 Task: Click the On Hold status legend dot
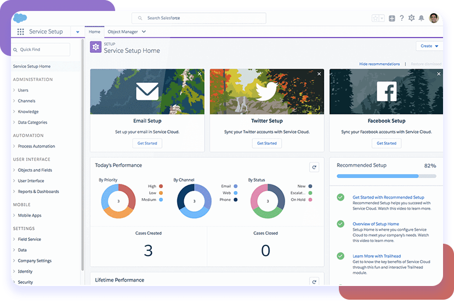point(310,199)
